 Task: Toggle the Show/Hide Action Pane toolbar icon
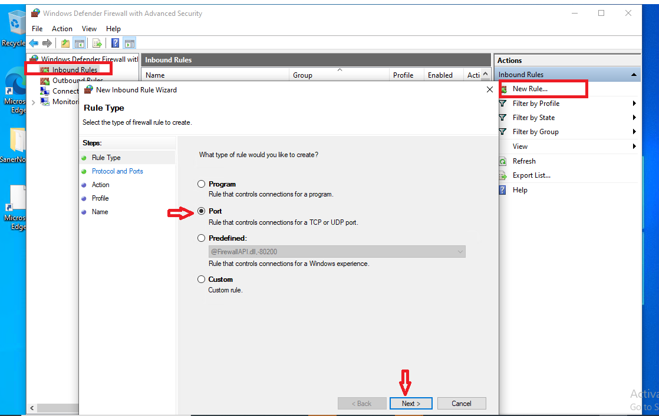(x=130, y=43)
